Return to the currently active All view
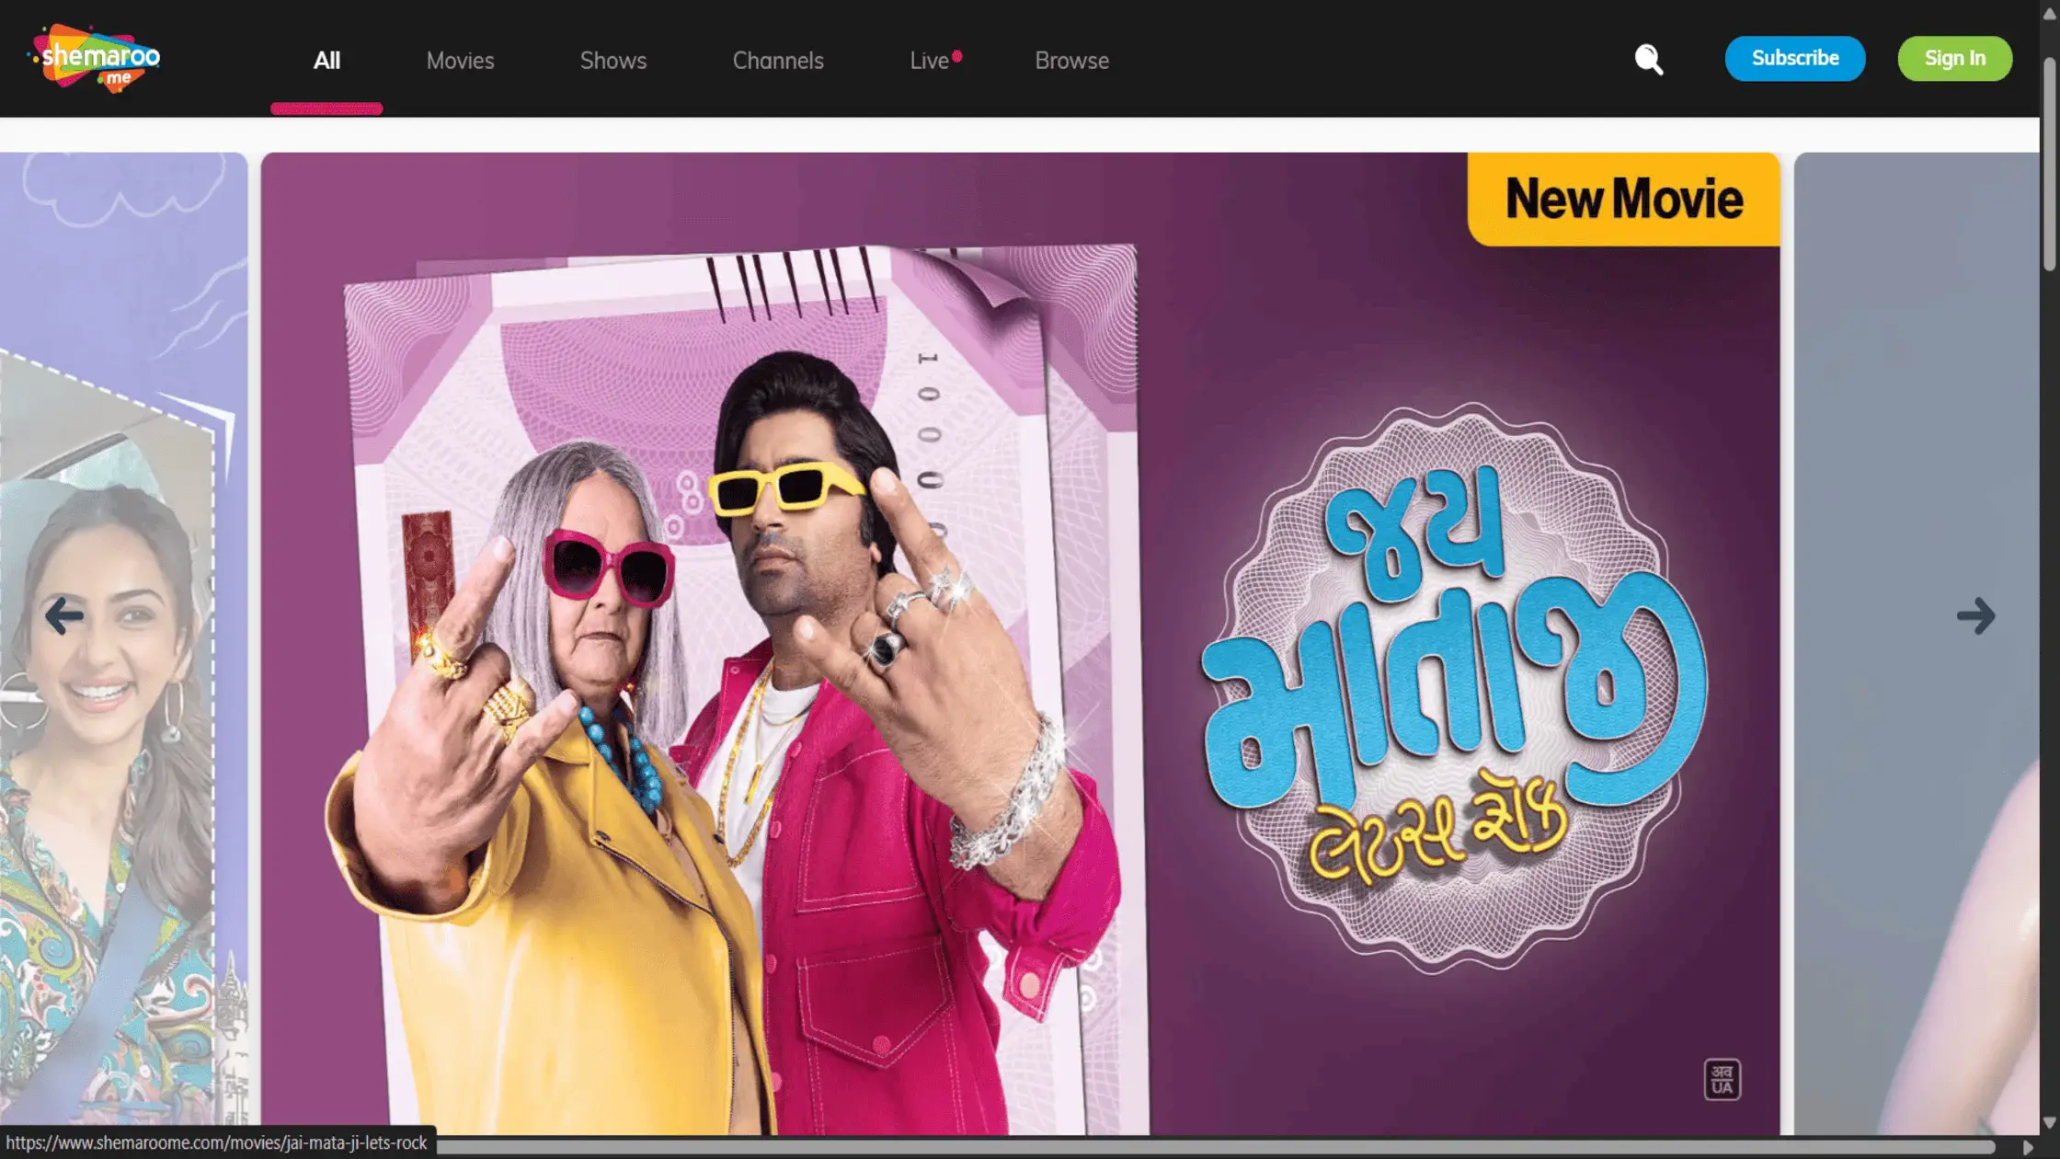2060x1159 pixels. point(326,60)
